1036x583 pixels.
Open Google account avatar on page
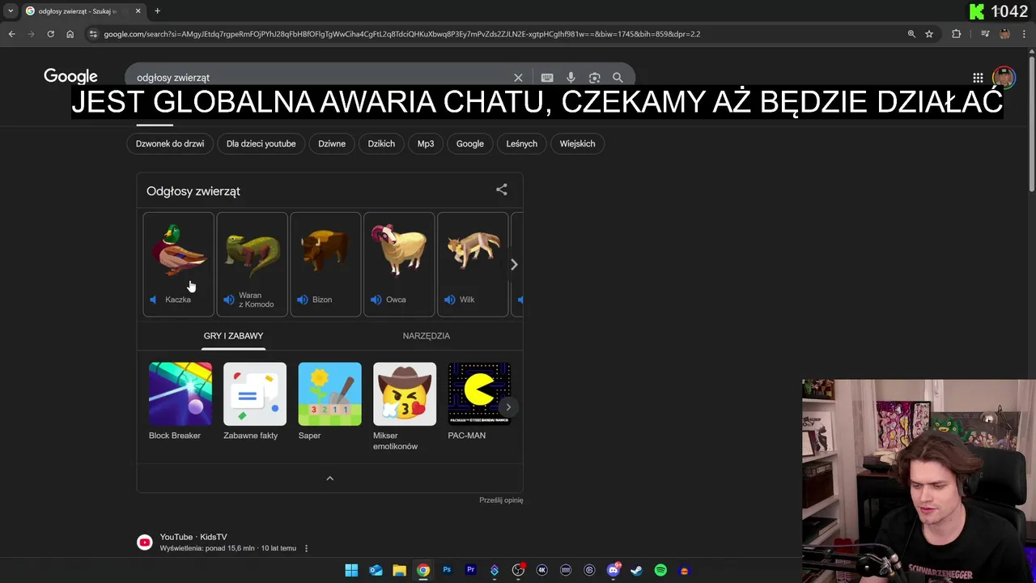1004,78
